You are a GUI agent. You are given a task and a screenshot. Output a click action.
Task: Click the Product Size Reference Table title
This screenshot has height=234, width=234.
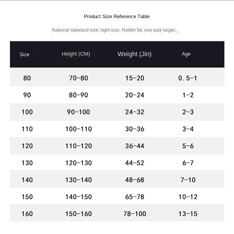pyautogui.click(x=117, y=16)
